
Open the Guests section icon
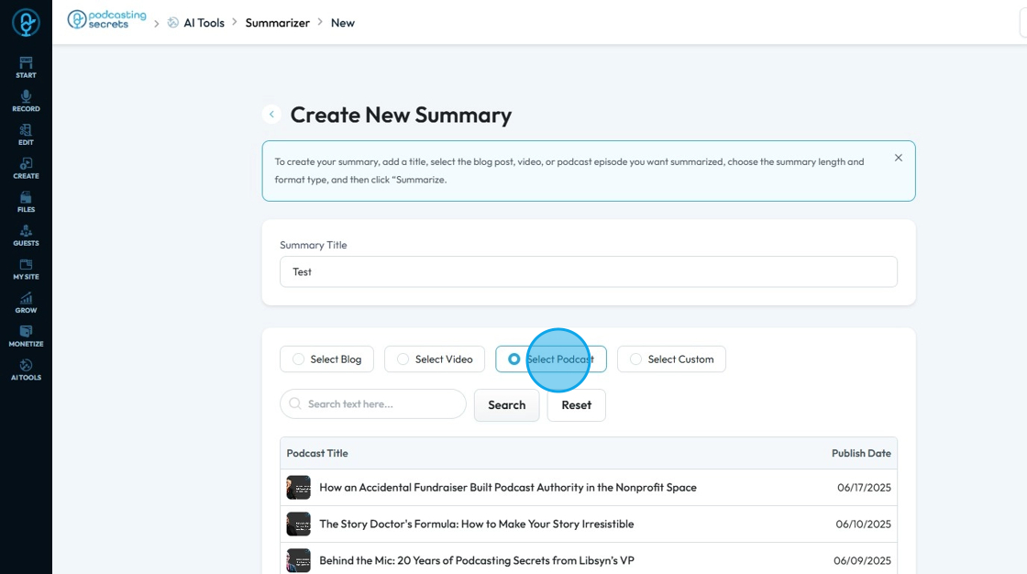coord(26,235)
